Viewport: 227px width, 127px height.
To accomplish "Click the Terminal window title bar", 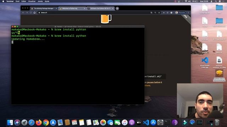I will (78, 27).
